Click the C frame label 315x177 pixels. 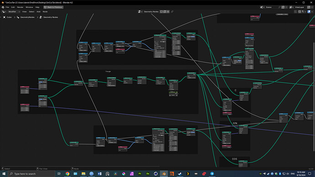coord(236,90)
